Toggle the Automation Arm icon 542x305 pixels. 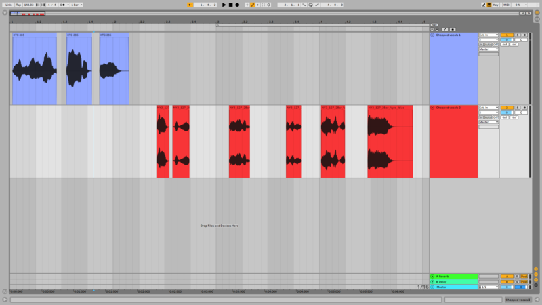tap(252, 5)
